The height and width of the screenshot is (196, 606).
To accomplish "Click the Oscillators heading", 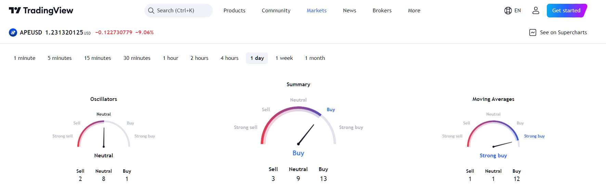I will click(104, 99).
